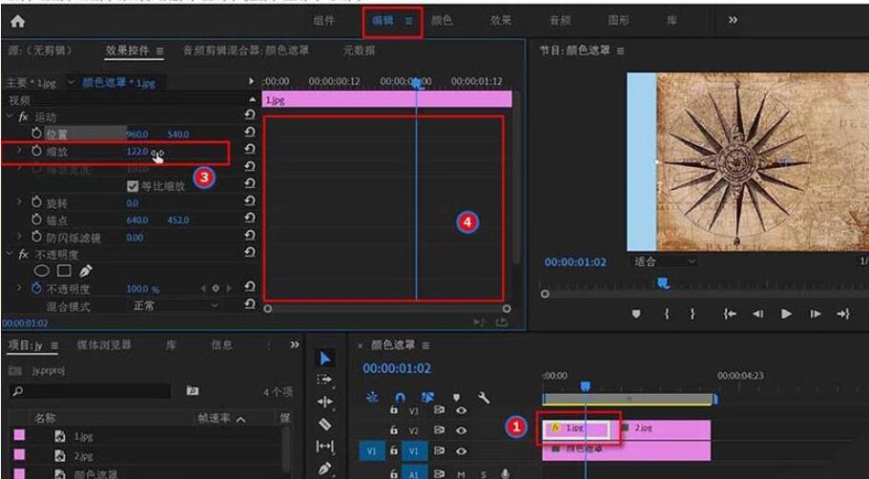Reset the 位置 parameter
Screen dimensions: 869x479
tap(250, 132)
